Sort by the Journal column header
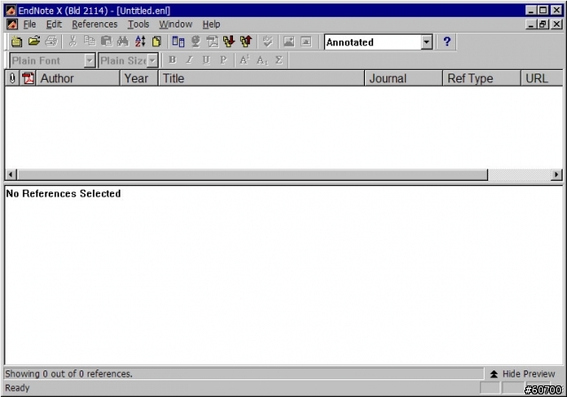Viewport: 567px width, 397px height. click(404, 78)
